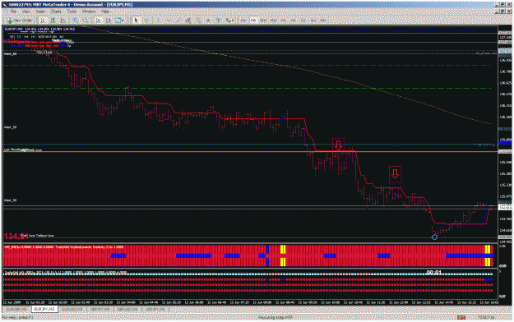Viewport: 514px width, 322px height.
Task: Open the Insert menu
Action: pyautogui.click(x=40, y=11)
